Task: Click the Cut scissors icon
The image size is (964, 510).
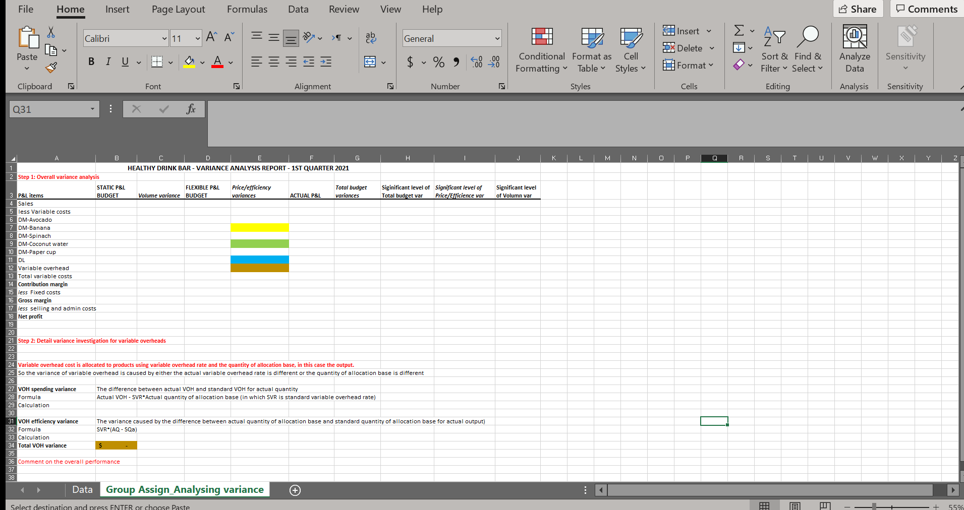Action: tap(51, 33)
